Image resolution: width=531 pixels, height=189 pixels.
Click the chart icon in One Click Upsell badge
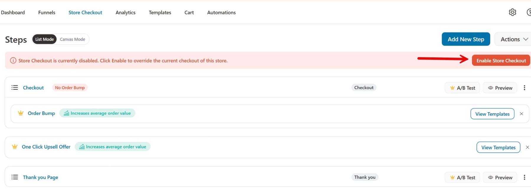click(x=82, y=147)
